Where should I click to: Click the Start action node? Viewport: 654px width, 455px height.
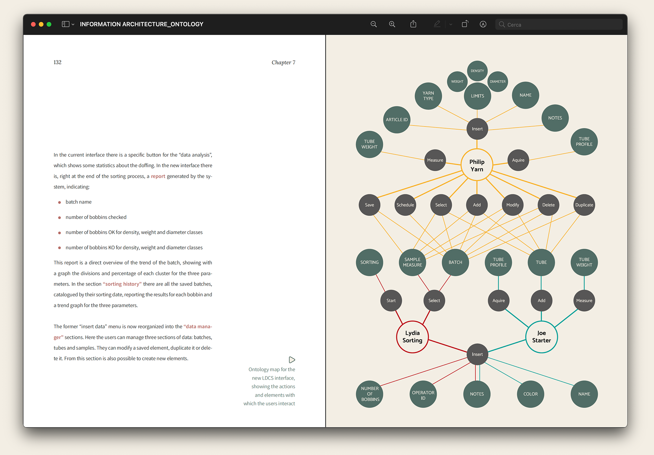pos(391,300)
